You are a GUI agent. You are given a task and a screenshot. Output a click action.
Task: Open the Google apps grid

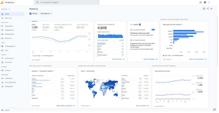point(201,2)
